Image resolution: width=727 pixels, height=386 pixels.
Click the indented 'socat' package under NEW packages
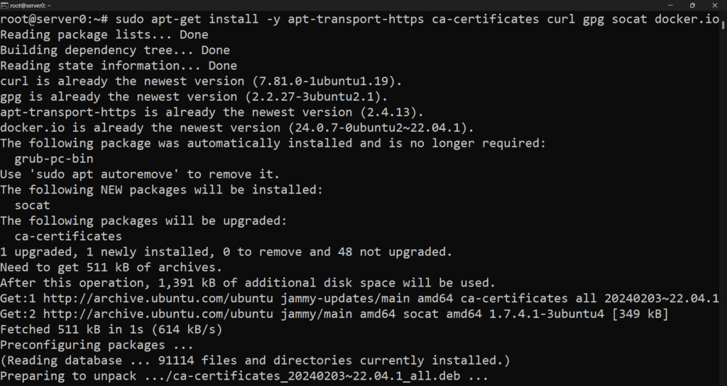point(33,205)
